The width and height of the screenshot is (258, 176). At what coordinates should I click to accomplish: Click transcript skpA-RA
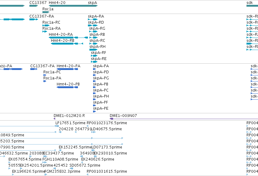[96, 16]
